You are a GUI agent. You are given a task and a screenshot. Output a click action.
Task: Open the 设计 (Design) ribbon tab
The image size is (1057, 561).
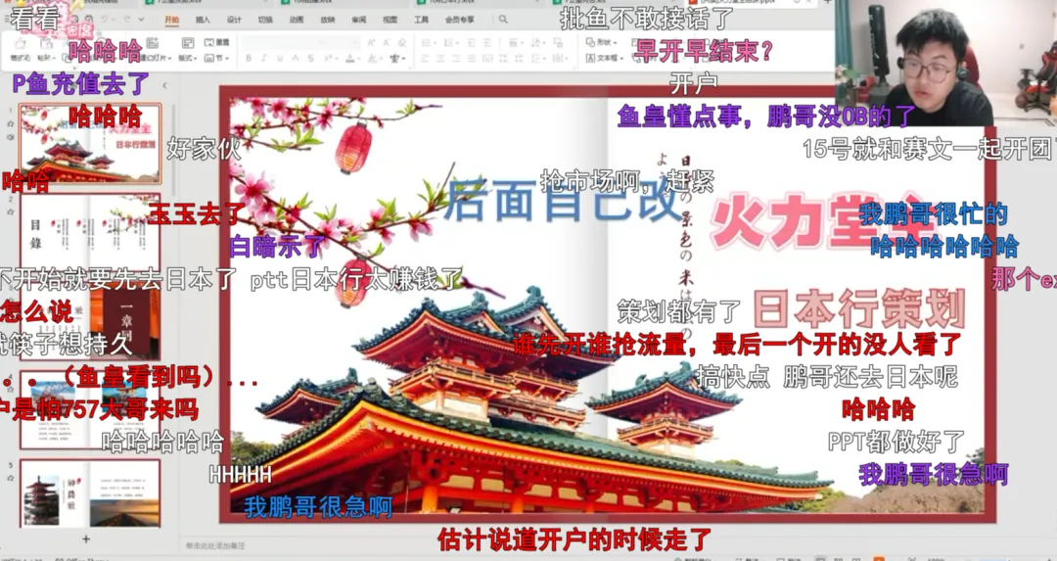[x=234, y=20]
